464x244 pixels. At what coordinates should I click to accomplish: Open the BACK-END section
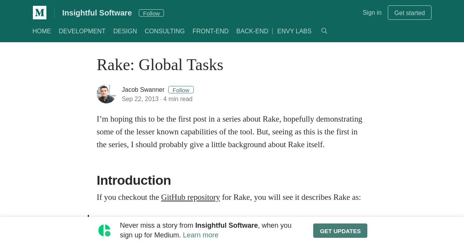click(x=252, y=31)
